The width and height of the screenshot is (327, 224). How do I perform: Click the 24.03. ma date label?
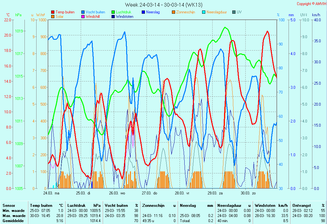(x=51, y=193)
